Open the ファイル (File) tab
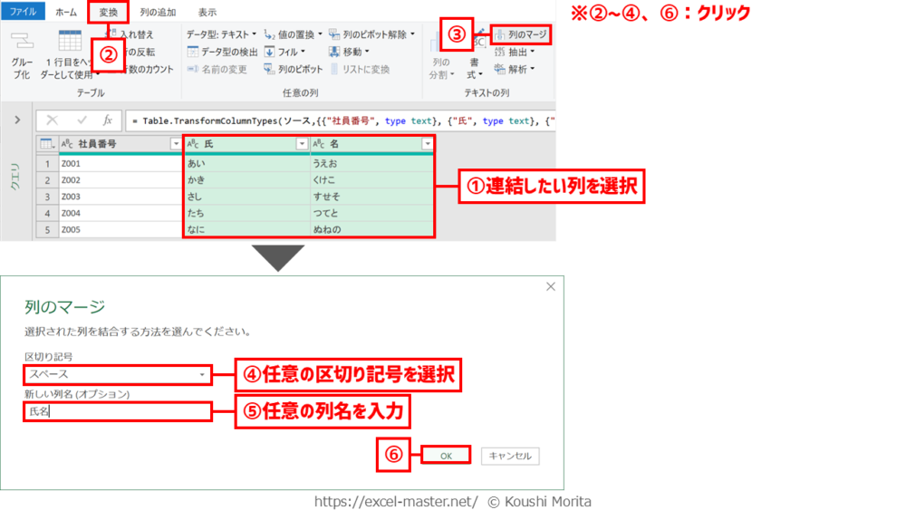Image resolution: width=906 pixels, height=510 pixels. pyautogui.click(x=23, y=12)
